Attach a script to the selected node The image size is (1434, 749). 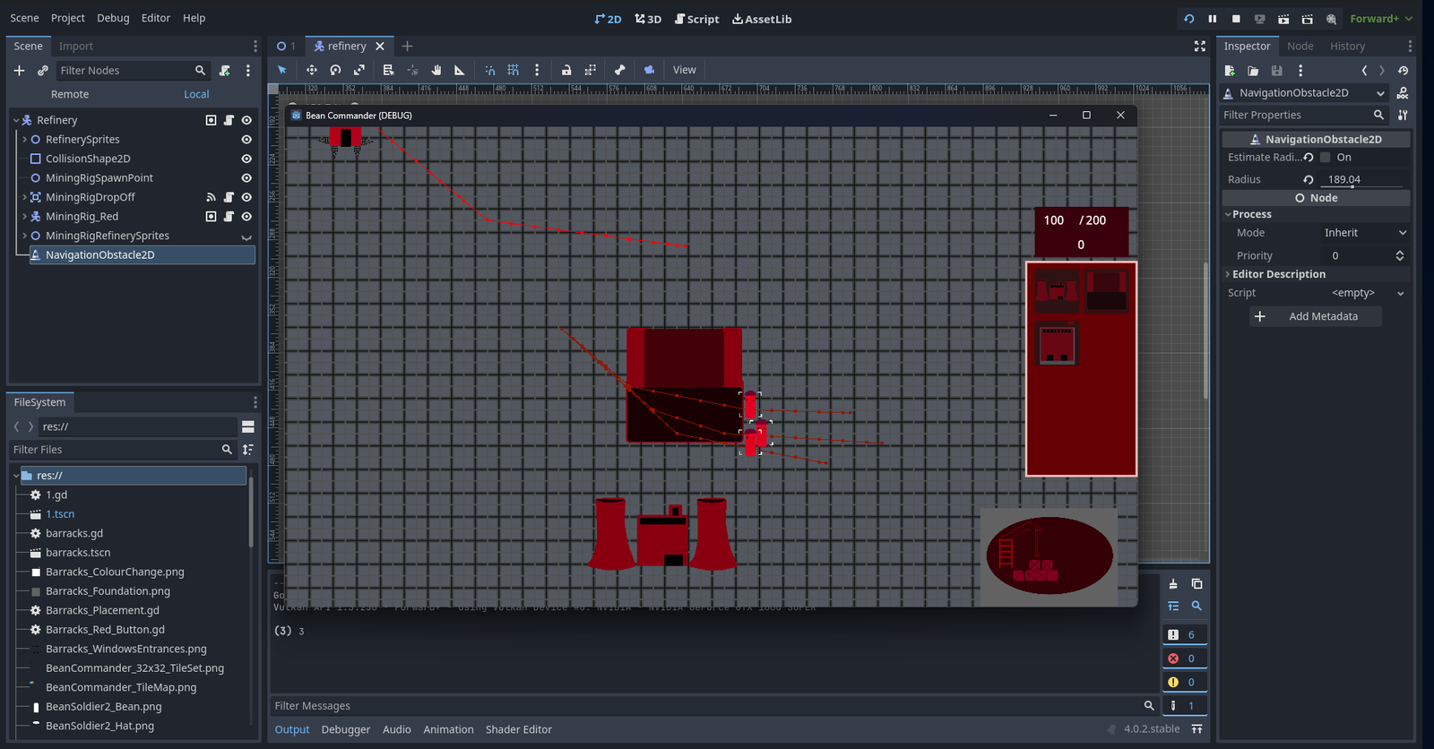click(225, 71)
